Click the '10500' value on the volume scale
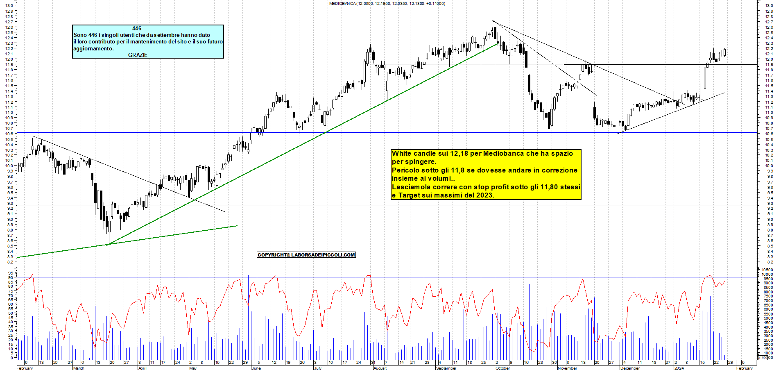774x370 pixels. point(767,270)
